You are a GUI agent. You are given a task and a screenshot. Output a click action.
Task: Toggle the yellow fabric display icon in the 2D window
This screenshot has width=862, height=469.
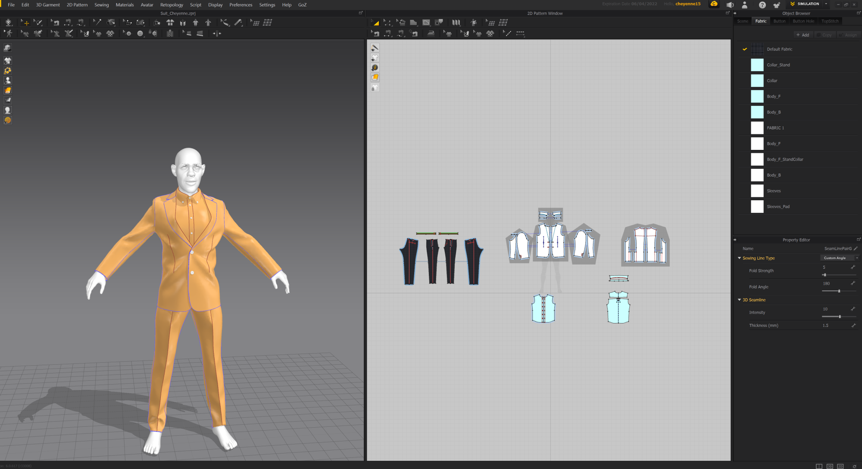375,78
